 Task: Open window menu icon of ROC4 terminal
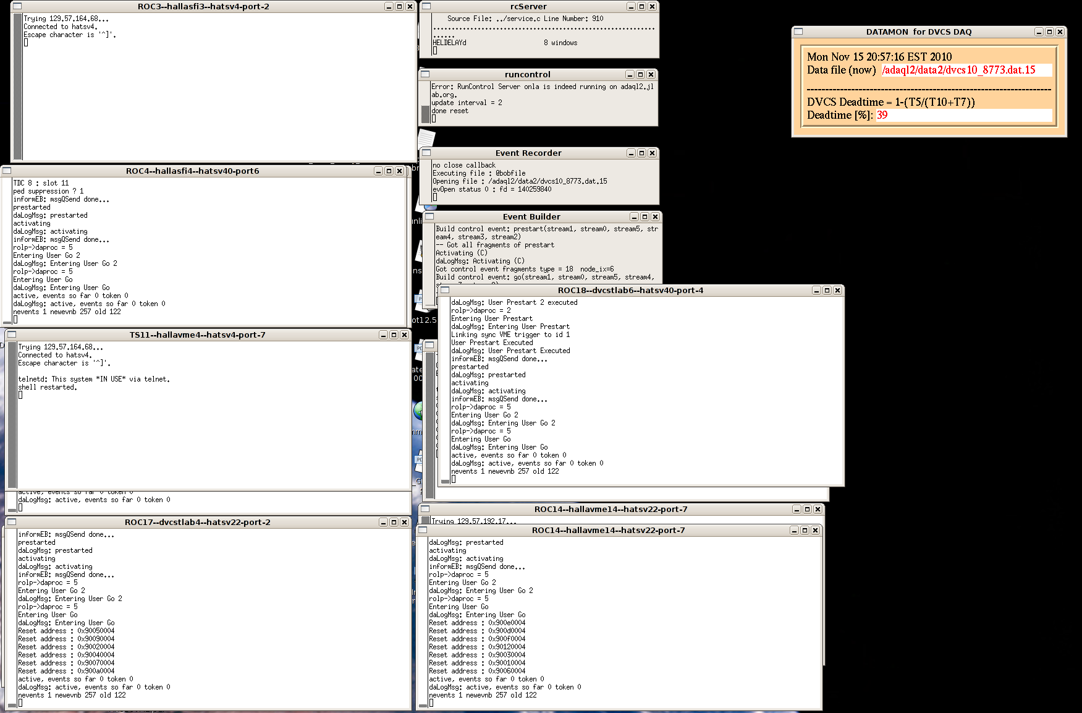click(7, 171)
